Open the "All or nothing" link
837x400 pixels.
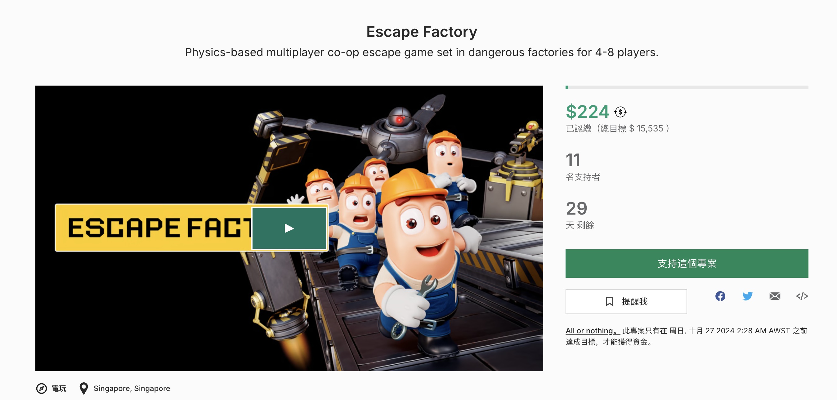[x=592, y=331]
